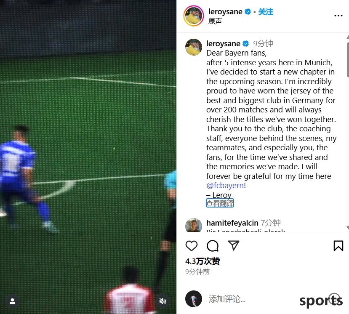Share post with paper plane icon
Screen dimensions: 349x314
click(x=234, y=245)
